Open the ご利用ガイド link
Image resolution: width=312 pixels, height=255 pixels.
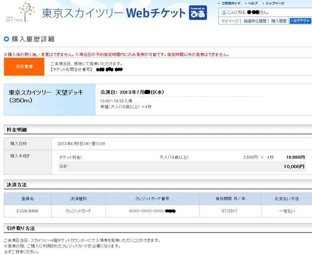pos(231,3)
